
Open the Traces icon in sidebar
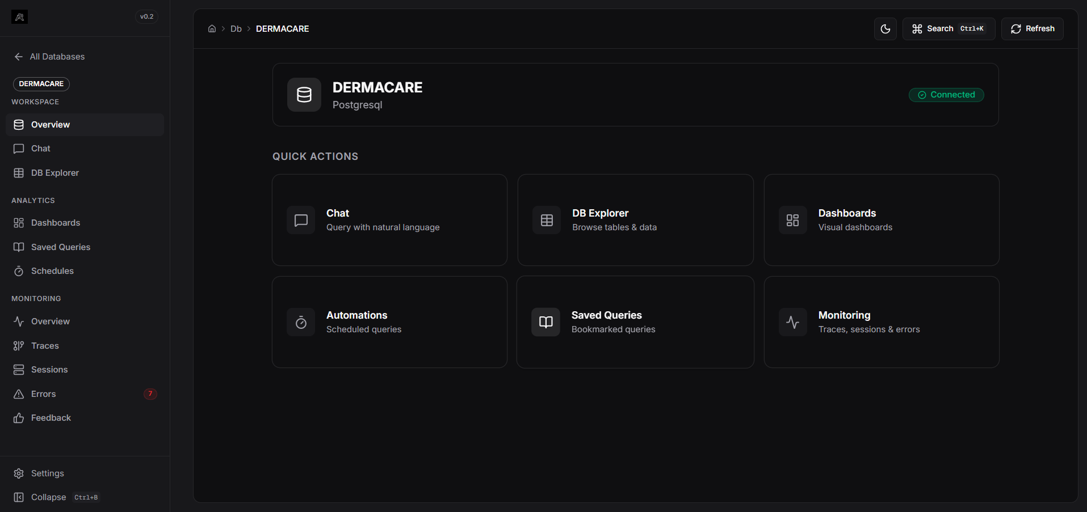click(x=19, y=346)
